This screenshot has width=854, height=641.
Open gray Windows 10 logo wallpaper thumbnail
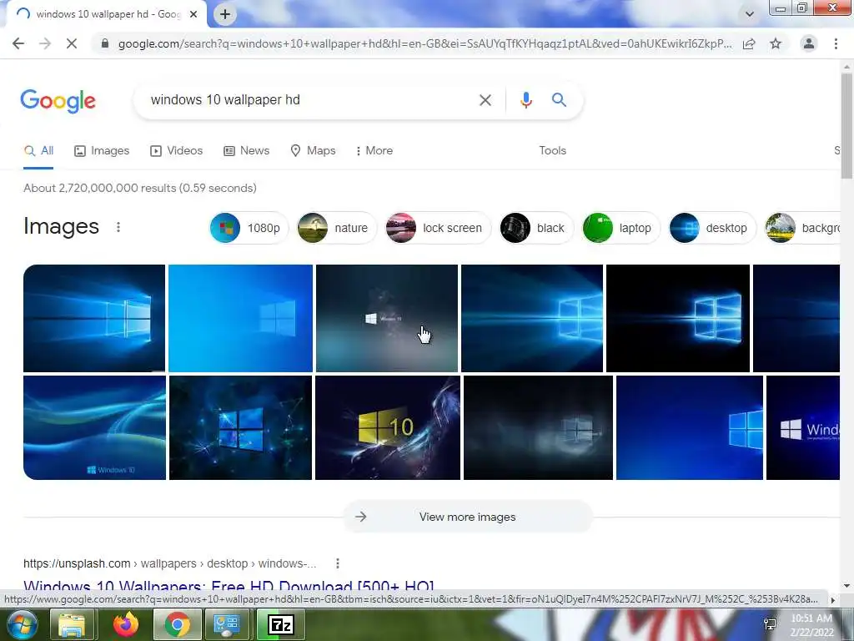click(x=387, y=318)
